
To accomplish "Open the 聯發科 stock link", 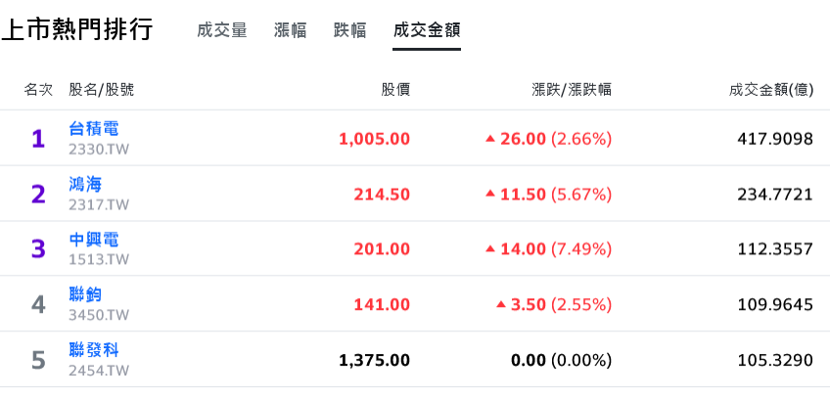I will 94,350.
